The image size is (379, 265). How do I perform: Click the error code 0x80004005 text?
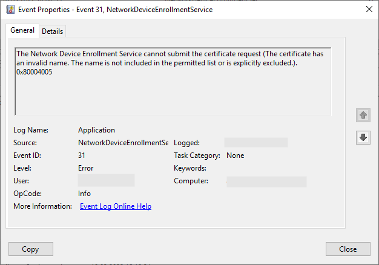[x=35, y=72]
